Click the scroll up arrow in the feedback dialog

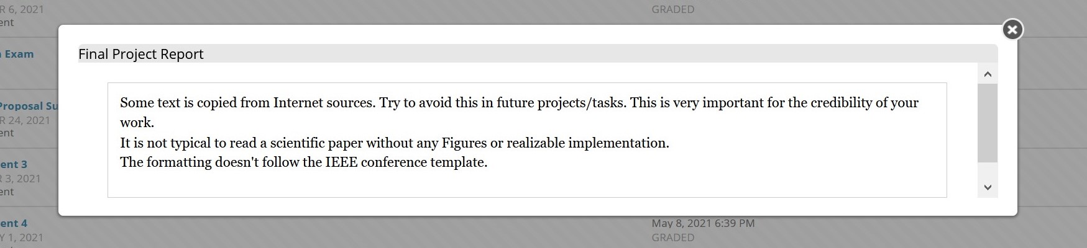pyautogui.click(x=988, y=74)
